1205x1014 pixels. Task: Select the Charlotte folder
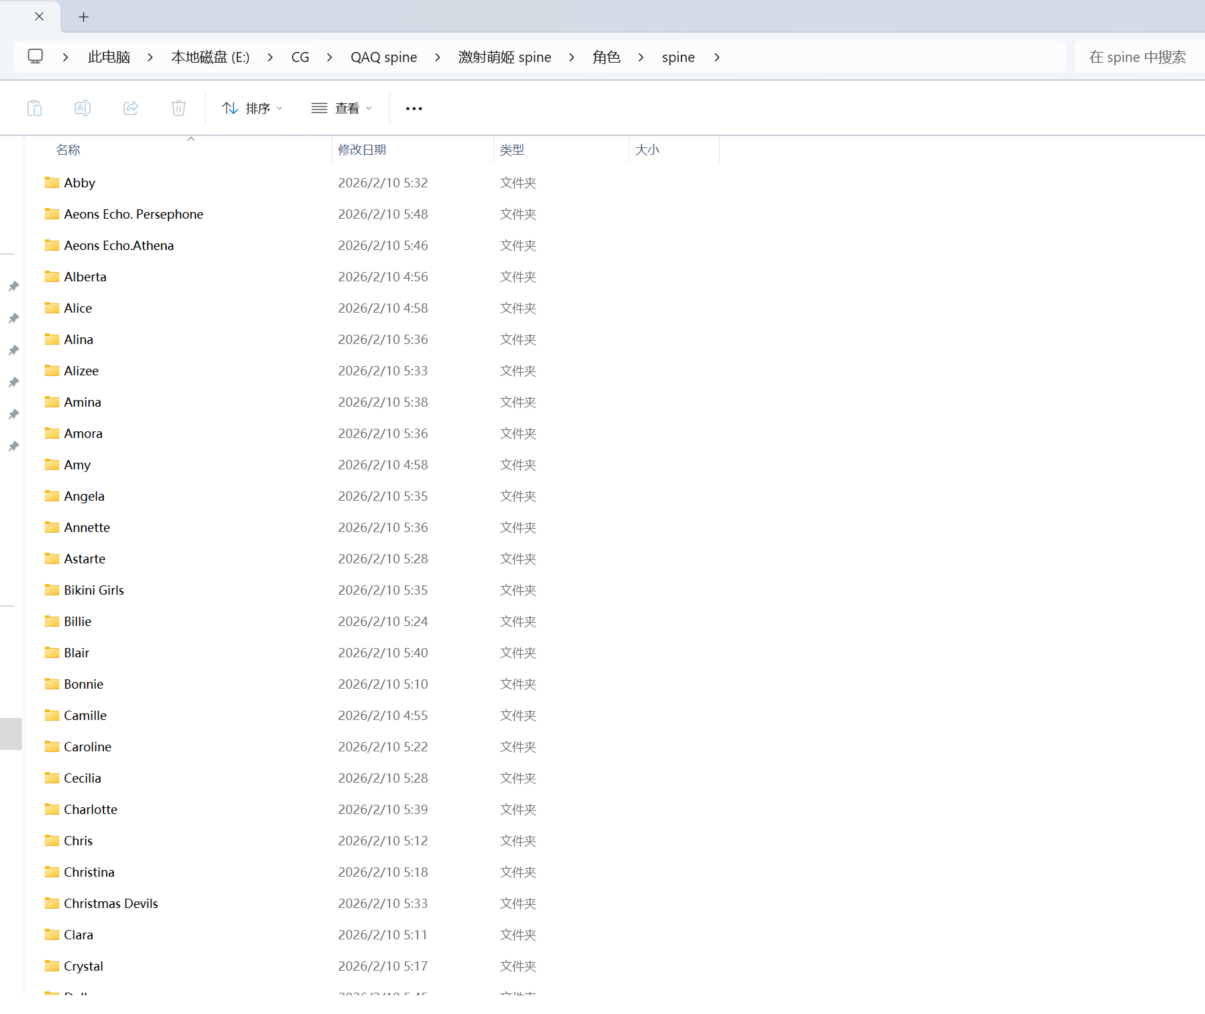[x=91, y=809]
